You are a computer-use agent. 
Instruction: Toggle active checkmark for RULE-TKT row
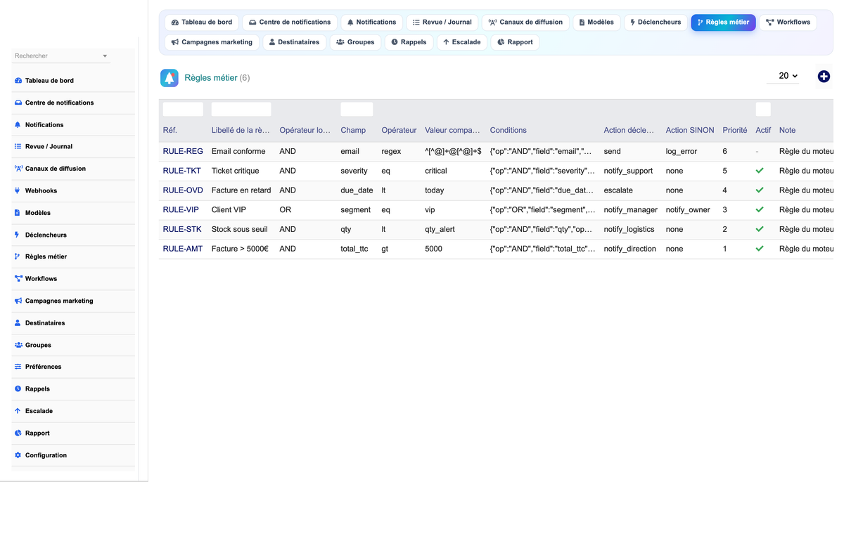[x=760, y=171]
